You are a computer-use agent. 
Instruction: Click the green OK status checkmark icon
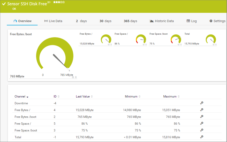[x=4, y=4]
